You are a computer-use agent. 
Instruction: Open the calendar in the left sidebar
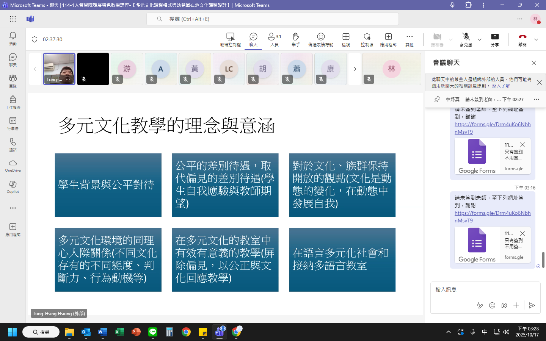tap(13, 123)
